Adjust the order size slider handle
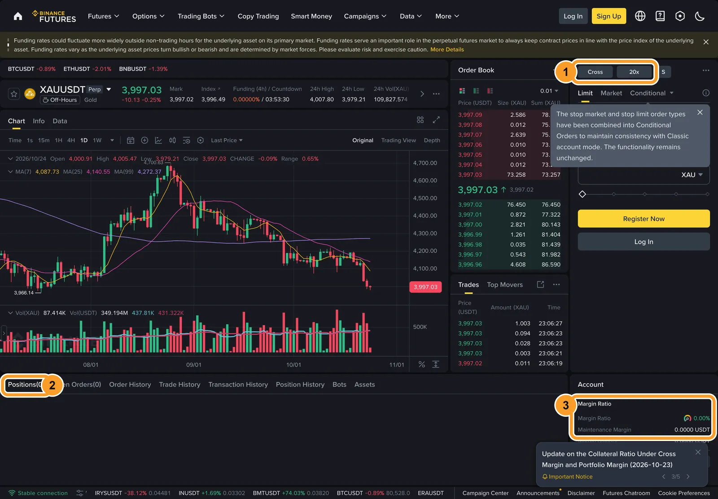The height and width of the screenshot is (499, 718). coord(582,194)
